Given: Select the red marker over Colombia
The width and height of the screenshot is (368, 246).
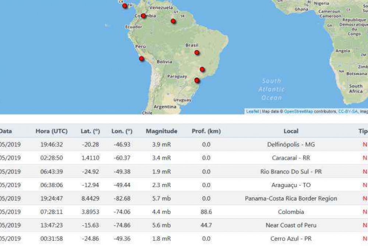Looking at the screenshot, I should click(x=143, y=16).
